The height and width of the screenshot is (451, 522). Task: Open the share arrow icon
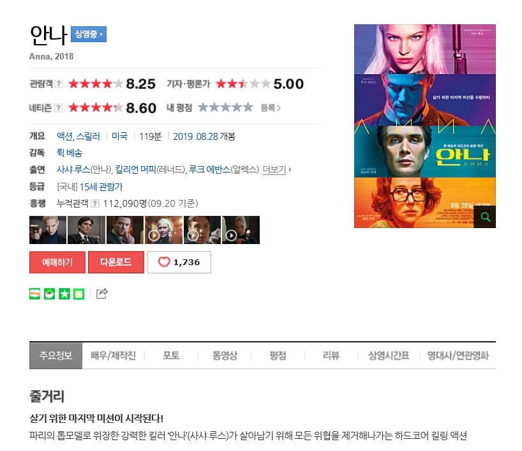click(x=102, y=293)
